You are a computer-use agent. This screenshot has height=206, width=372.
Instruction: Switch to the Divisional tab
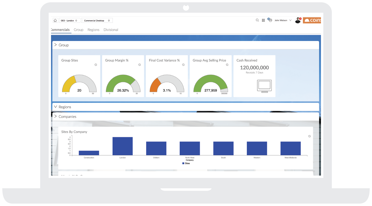(111, 30)
